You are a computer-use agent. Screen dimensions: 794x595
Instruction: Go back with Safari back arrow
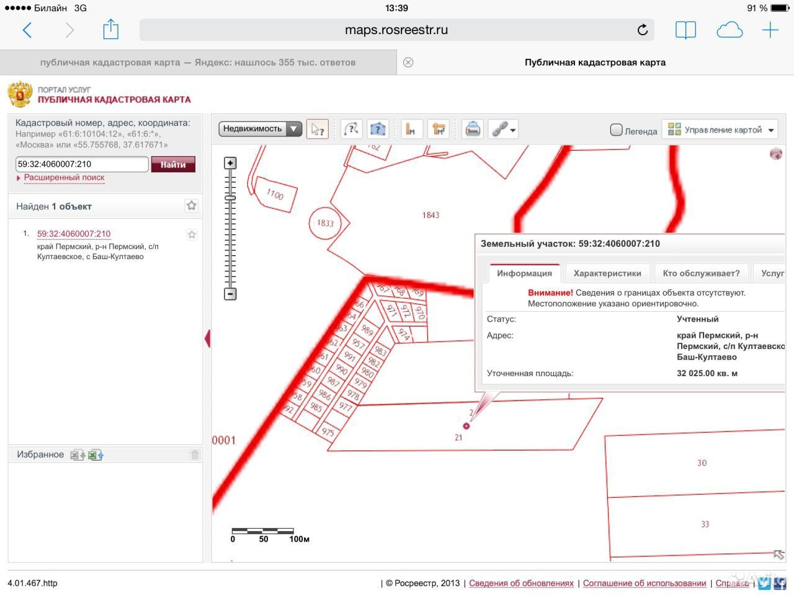click(27, 30)
